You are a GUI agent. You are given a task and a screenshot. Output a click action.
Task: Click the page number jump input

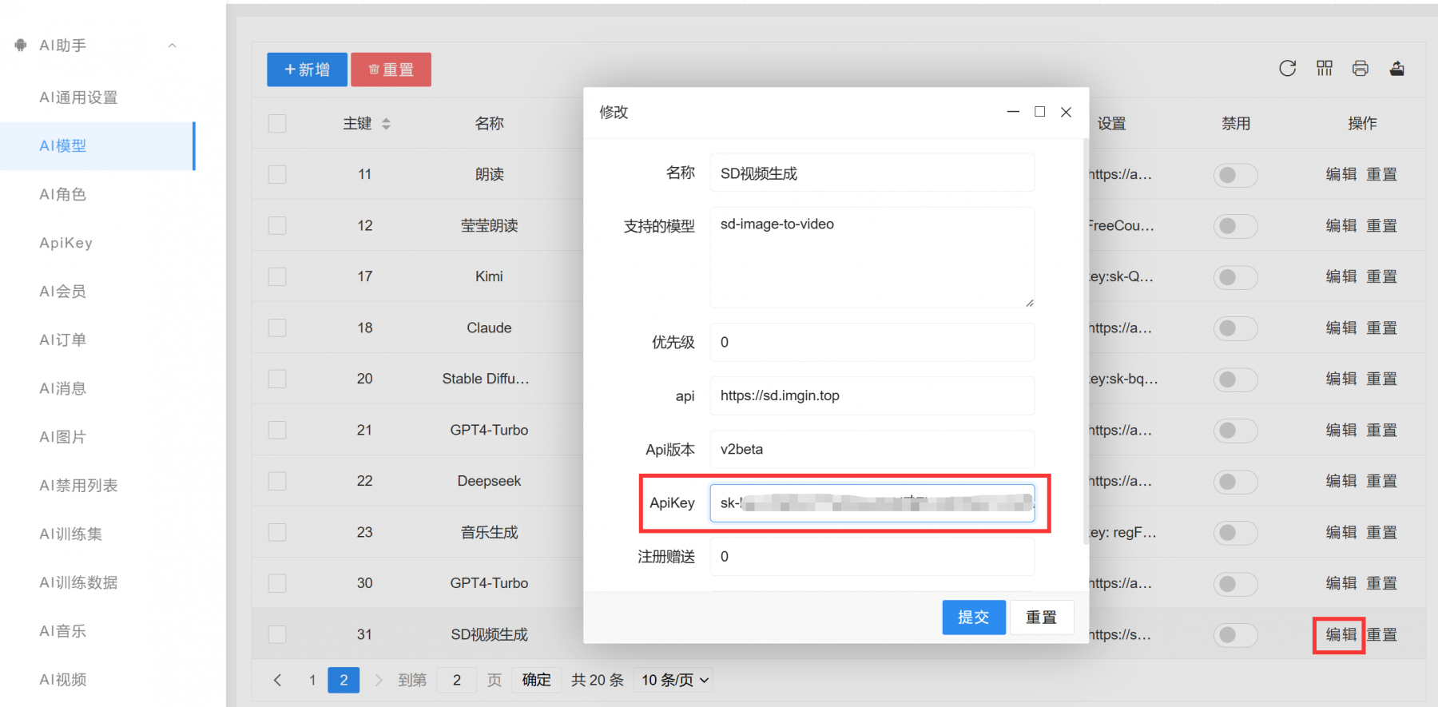[457, 680]
